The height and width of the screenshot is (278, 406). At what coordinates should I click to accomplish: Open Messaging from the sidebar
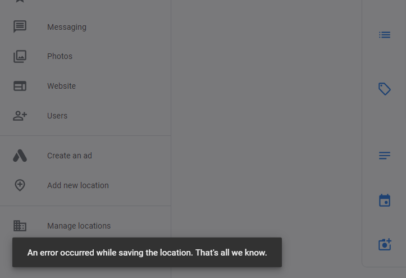(85, 27)
